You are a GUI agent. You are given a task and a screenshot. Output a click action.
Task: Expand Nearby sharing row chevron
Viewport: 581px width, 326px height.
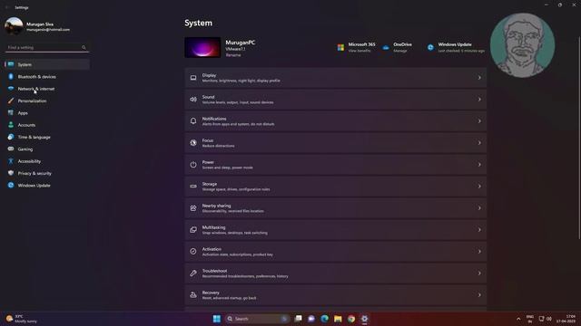(479, 208)
